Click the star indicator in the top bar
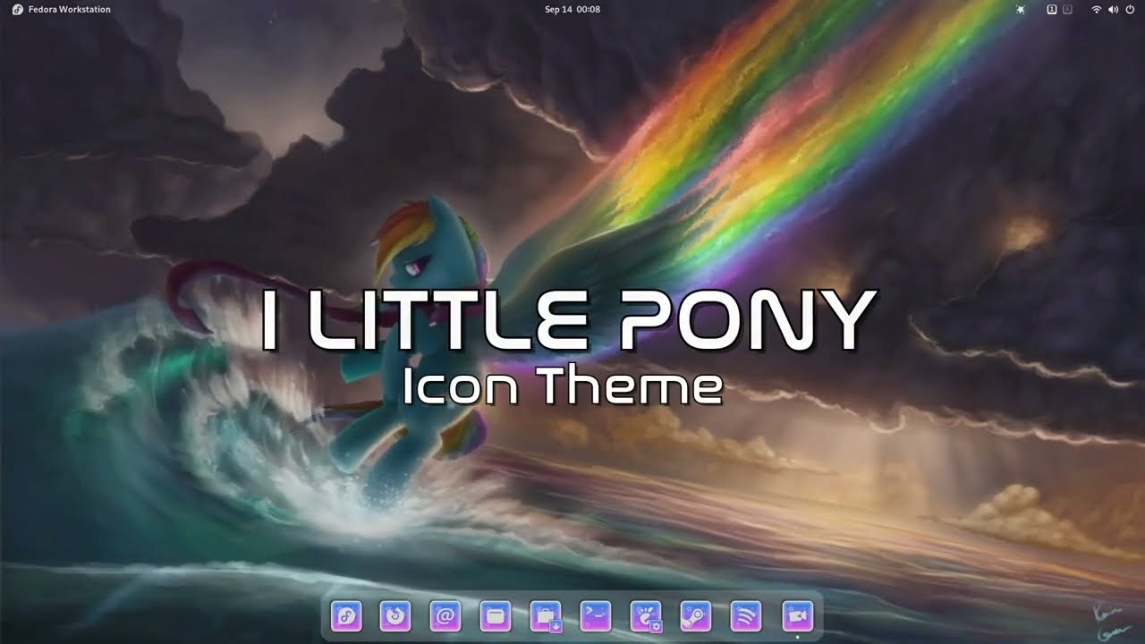The image size is (1145, 644). point(1022,9)
